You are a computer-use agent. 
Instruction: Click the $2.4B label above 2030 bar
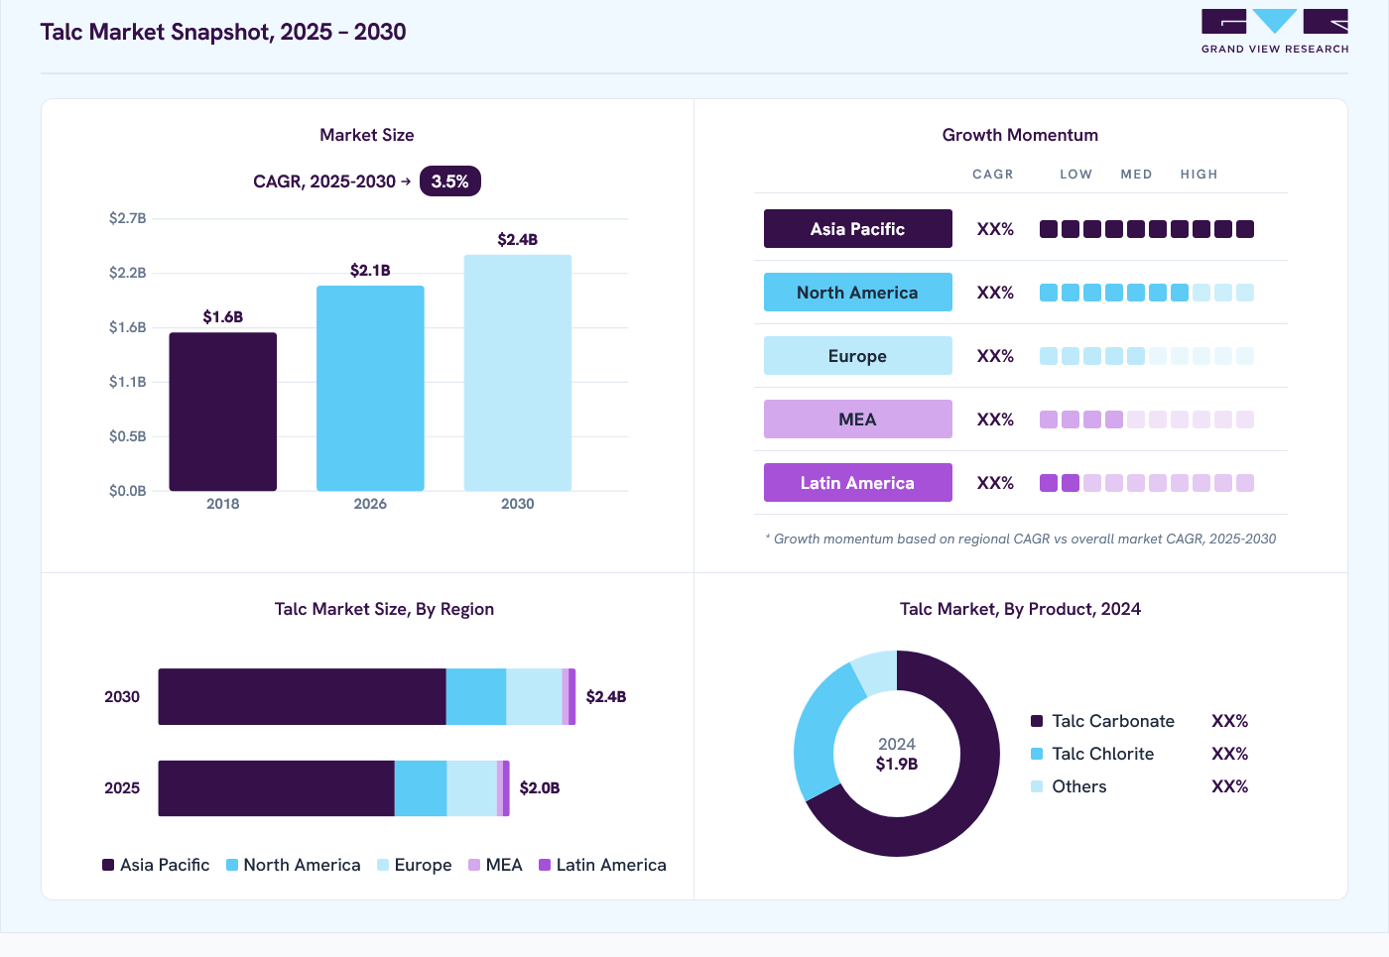[x=518, y=239]
